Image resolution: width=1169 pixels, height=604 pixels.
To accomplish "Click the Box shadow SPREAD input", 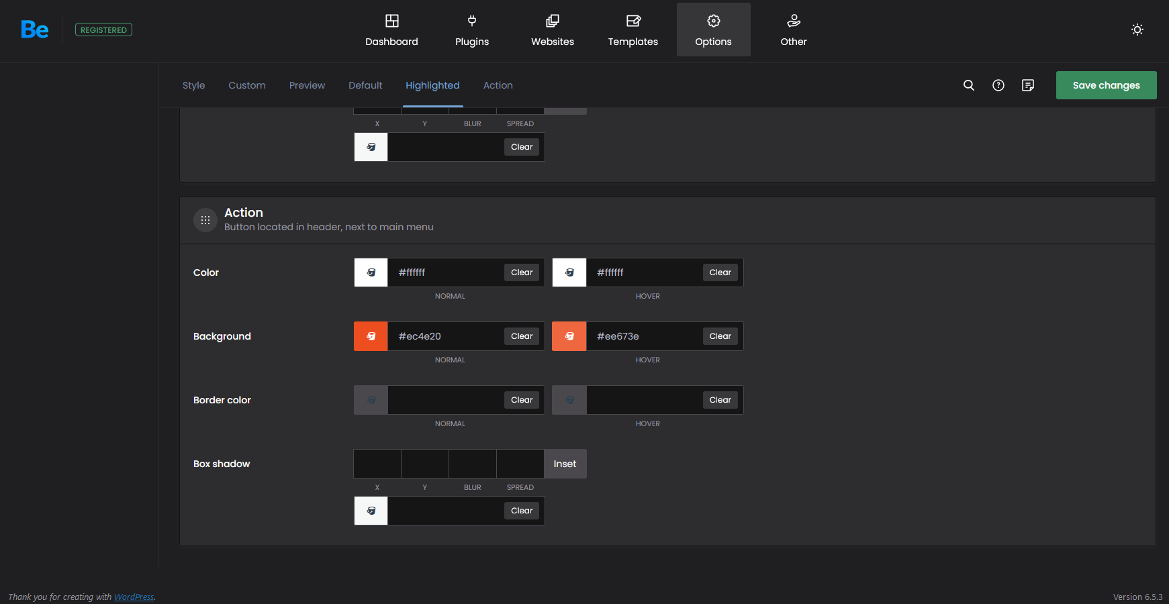I will point(520,464).
